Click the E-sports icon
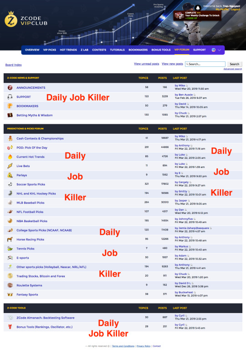This screenshot has height=355, width=246. point(10,258)
